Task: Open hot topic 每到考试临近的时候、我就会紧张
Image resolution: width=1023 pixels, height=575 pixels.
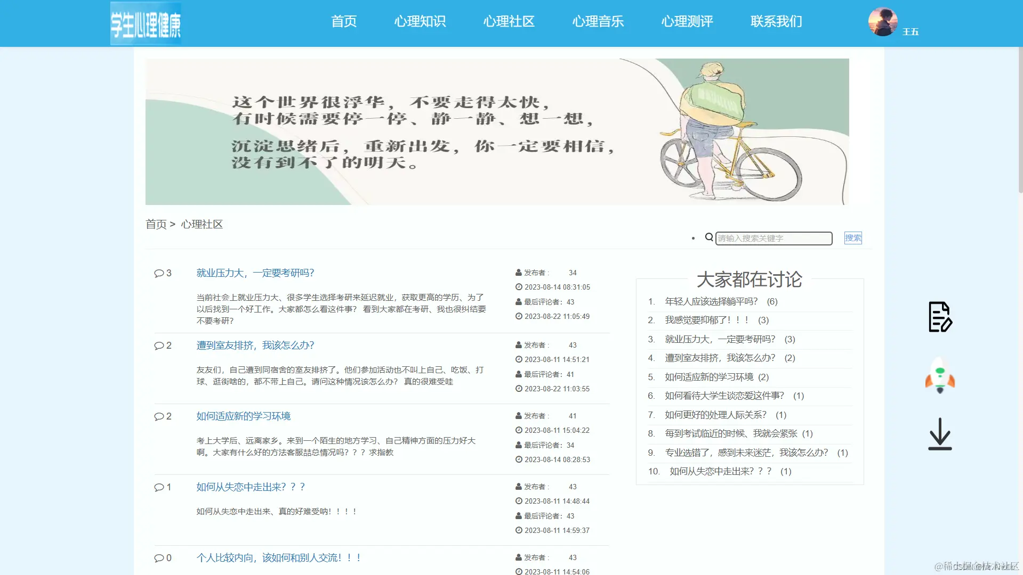Action: tap(731, 433)
